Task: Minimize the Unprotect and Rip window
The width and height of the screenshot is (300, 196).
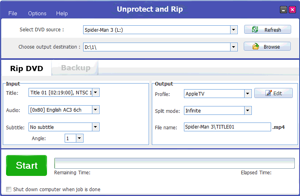Action: [x=284, y=10]
